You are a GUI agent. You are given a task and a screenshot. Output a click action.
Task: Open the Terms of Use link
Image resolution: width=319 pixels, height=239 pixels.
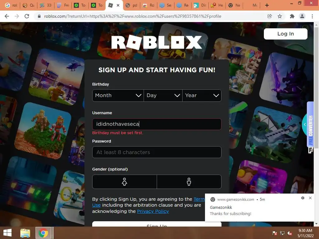[x=199, y=199]
